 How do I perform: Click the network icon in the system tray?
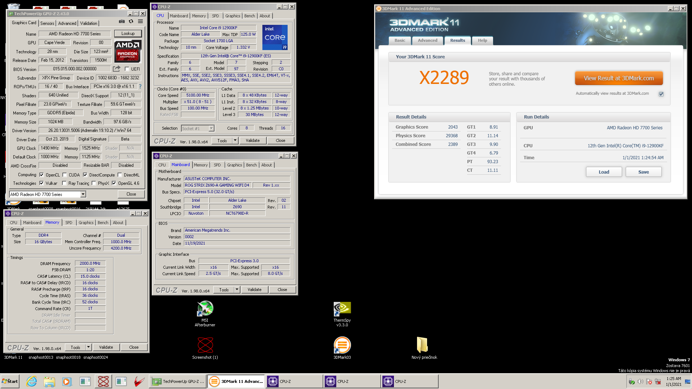pos(657,381)
